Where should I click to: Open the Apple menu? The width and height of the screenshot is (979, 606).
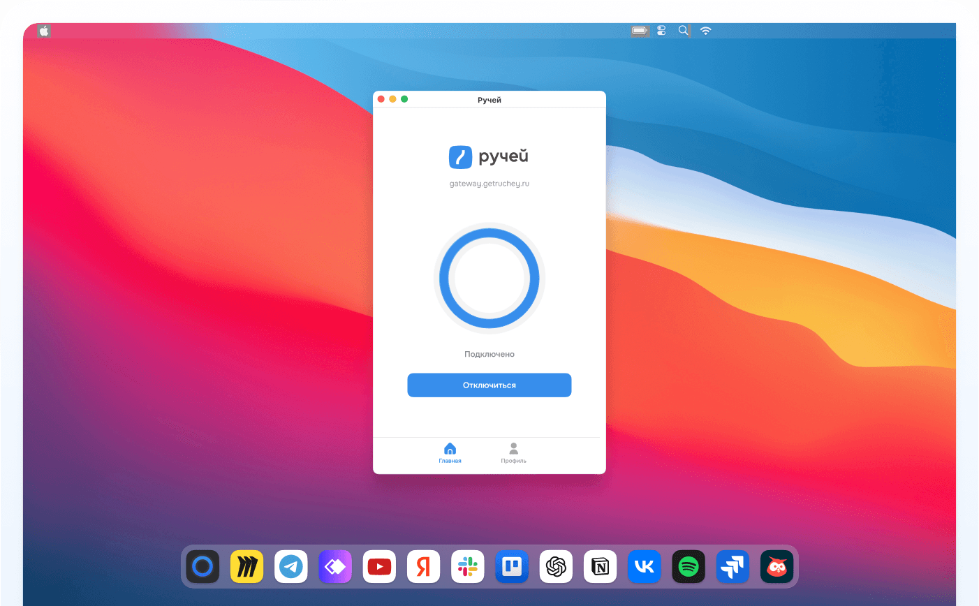tap(43, 31)
